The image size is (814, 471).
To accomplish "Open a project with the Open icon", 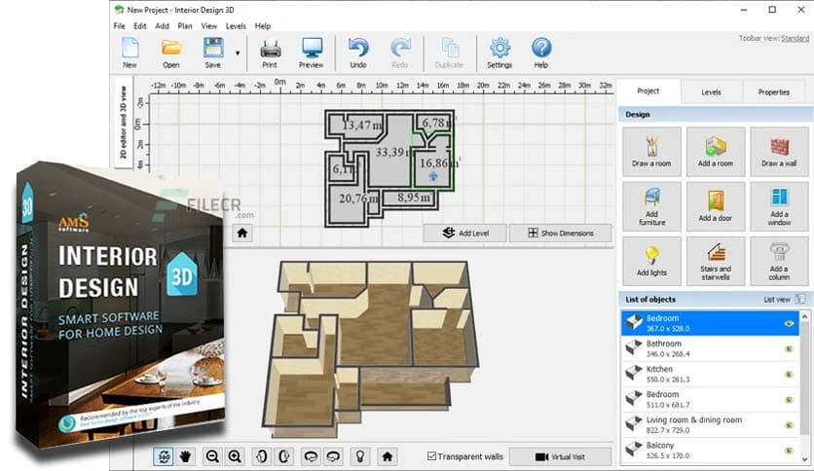I will pyautogui.click(x=170, y=53).
